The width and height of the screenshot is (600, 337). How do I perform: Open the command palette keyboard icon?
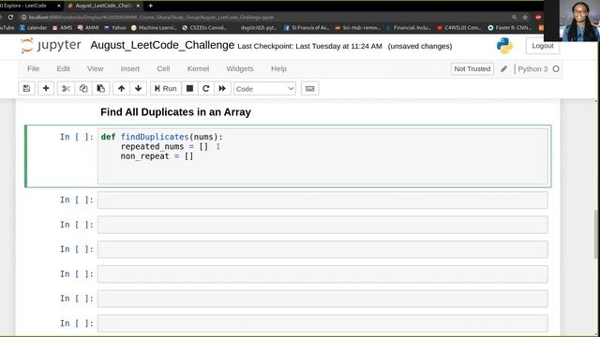click(310, 89)
